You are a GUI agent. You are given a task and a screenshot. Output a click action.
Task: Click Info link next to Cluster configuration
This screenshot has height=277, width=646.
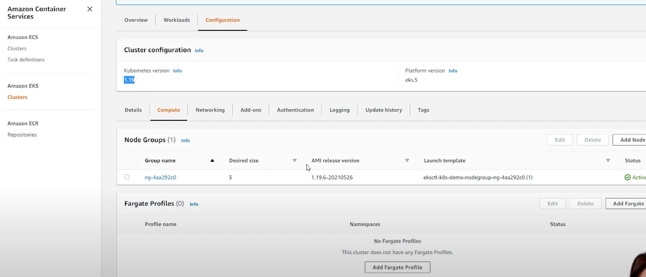point(199,51)
